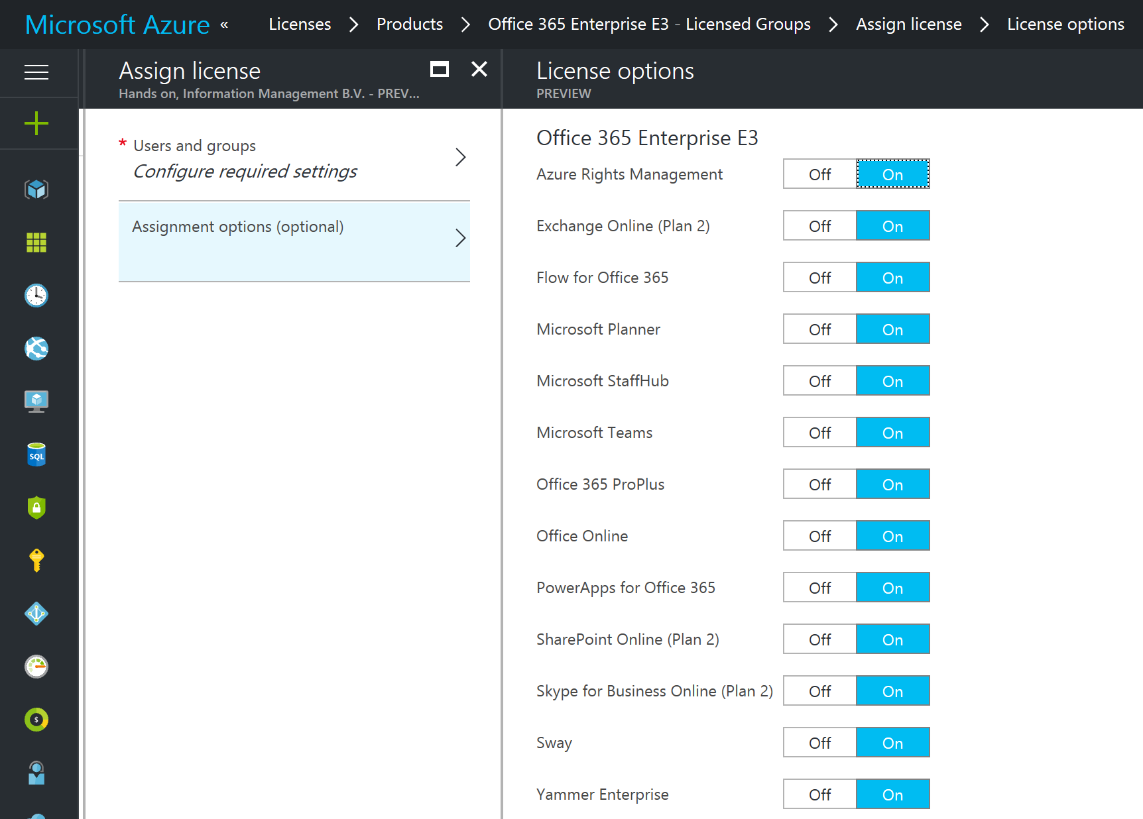Viewport: 1143px width, 819px height.
Task: Turn SharePoint Online (Plan 2) Off
Action: click(820, 639)
